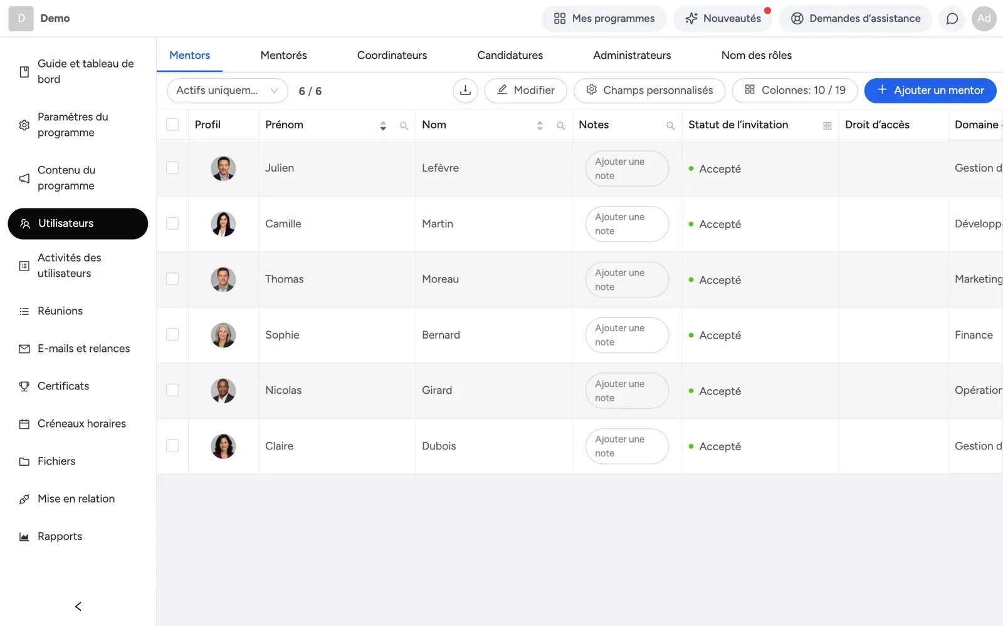Switch to the Mentorés tab
This screenshot has width=1003, height=626.
[284, 55]
